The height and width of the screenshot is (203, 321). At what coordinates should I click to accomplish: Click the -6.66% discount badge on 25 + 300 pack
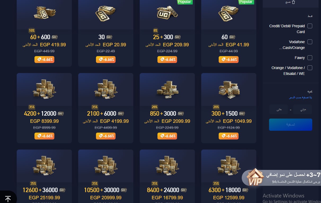pyautogui.click(x=167, y=60)
